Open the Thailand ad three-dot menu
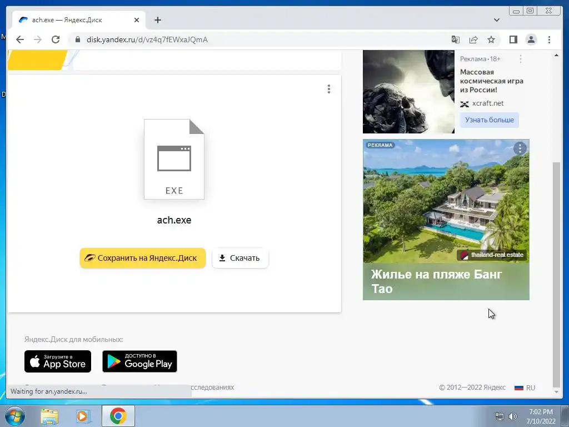 pos(520,148)
